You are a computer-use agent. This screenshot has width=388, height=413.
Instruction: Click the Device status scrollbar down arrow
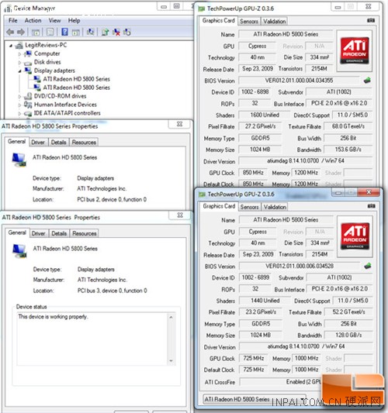pos(171,360)
